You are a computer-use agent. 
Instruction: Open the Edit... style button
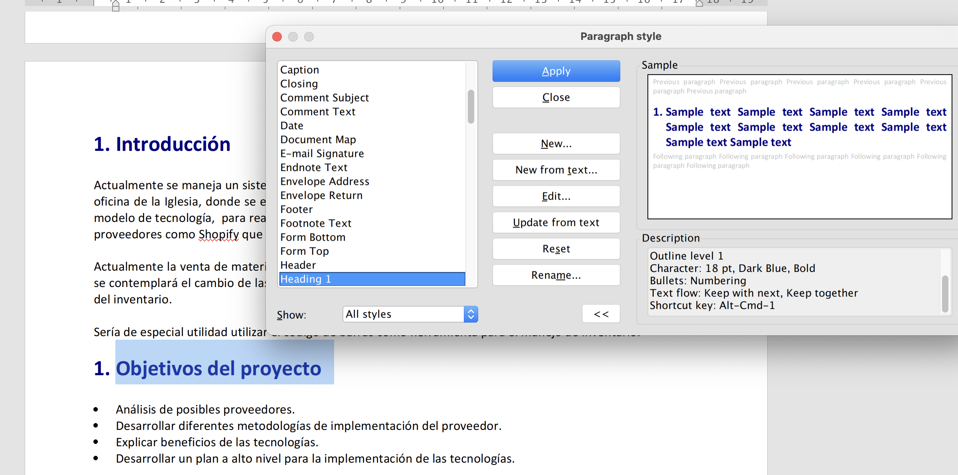[556, 196]
